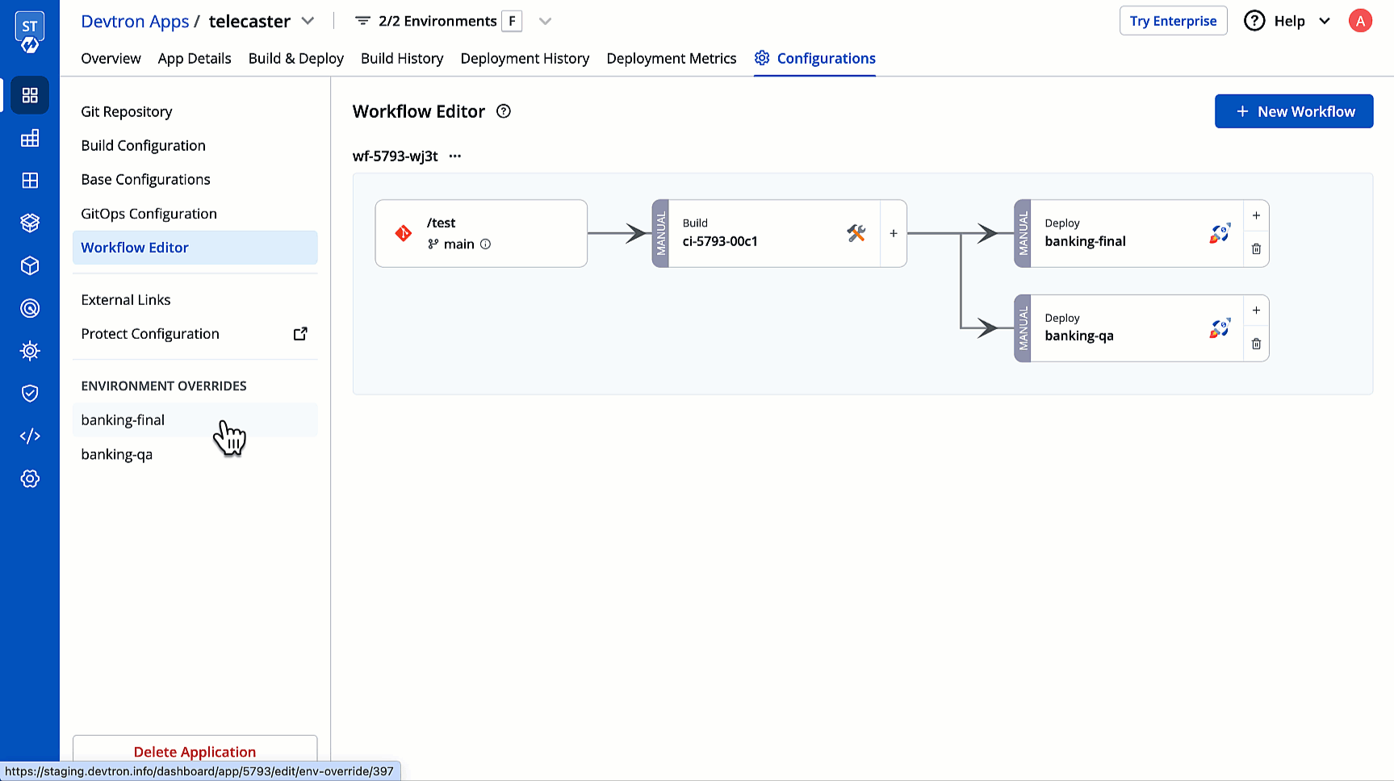Open the code </> icon in sidebar
Screen dimensions: 1394x781
click(x=30, y=436)
